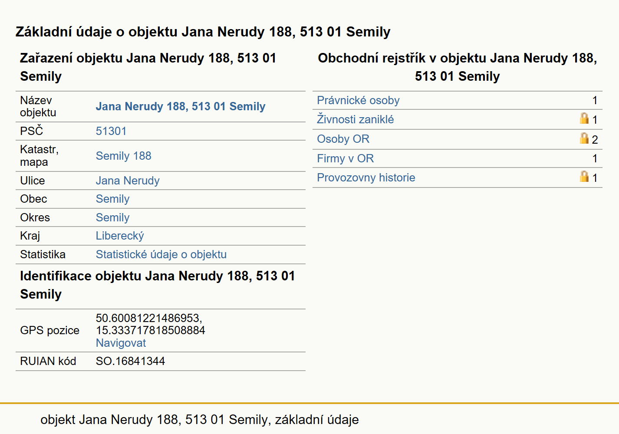
Task: Open the Liberecký region link
Action: (x=120, y=236)
